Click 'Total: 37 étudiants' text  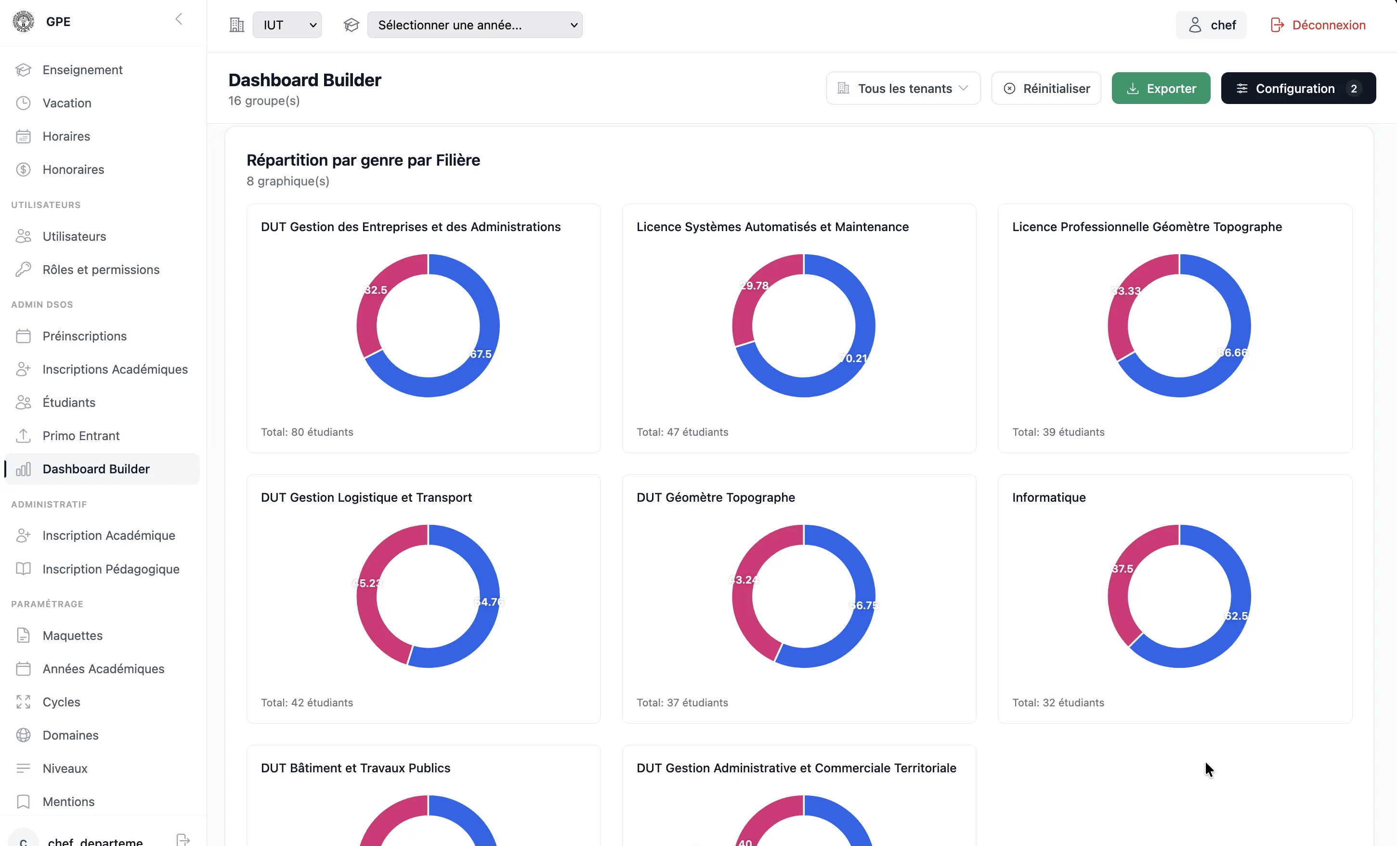point(682,703)
